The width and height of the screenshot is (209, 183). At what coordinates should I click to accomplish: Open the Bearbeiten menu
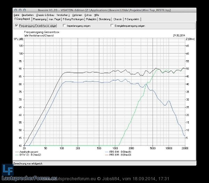pos(28,15)
